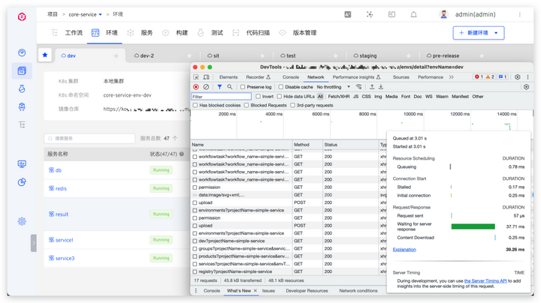Click the Filter input in DevTools
The width and height of the screenshot is (541, 303).
pyautogui.click(x=221, y=97)
